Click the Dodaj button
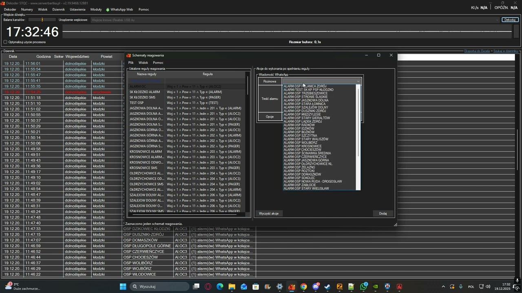 pyautogui.click(x=383, y=214)
